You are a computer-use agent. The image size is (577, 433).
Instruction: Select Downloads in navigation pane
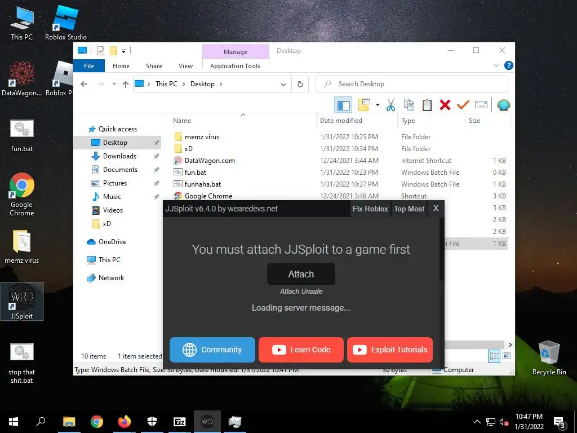[x=119, y=156]
